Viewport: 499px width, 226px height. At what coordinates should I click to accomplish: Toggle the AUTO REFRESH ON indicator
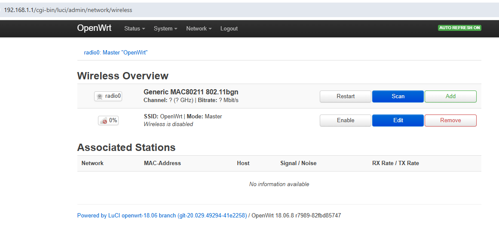pyautogui.click(x=459, y=28)
